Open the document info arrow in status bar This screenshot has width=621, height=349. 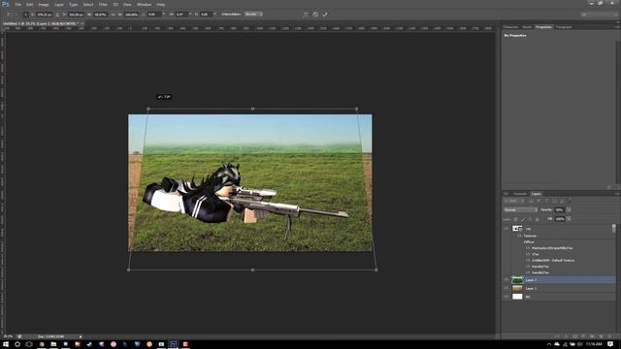point(81,336)
